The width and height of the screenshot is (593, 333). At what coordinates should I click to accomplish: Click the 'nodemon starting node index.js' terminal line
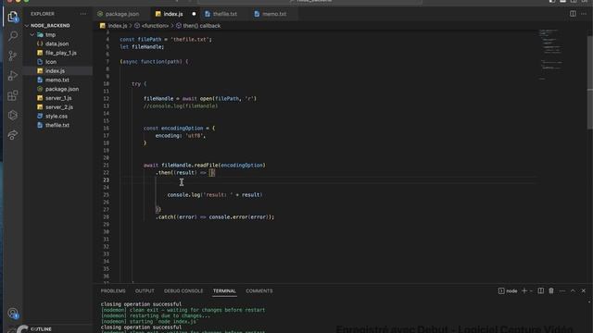point(148,321)
